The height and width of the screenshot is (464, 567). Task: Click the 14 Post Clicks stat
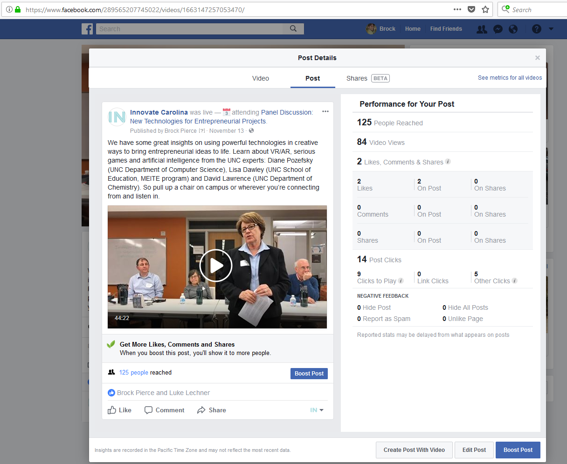click(x=379, y=259)
